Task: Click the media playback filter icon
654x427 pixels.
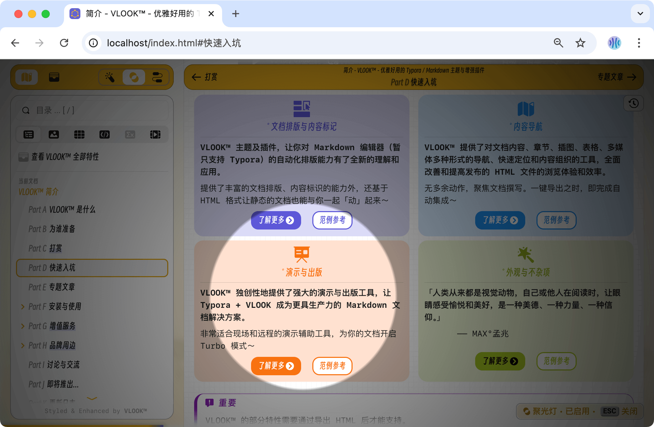Action: 155,134
